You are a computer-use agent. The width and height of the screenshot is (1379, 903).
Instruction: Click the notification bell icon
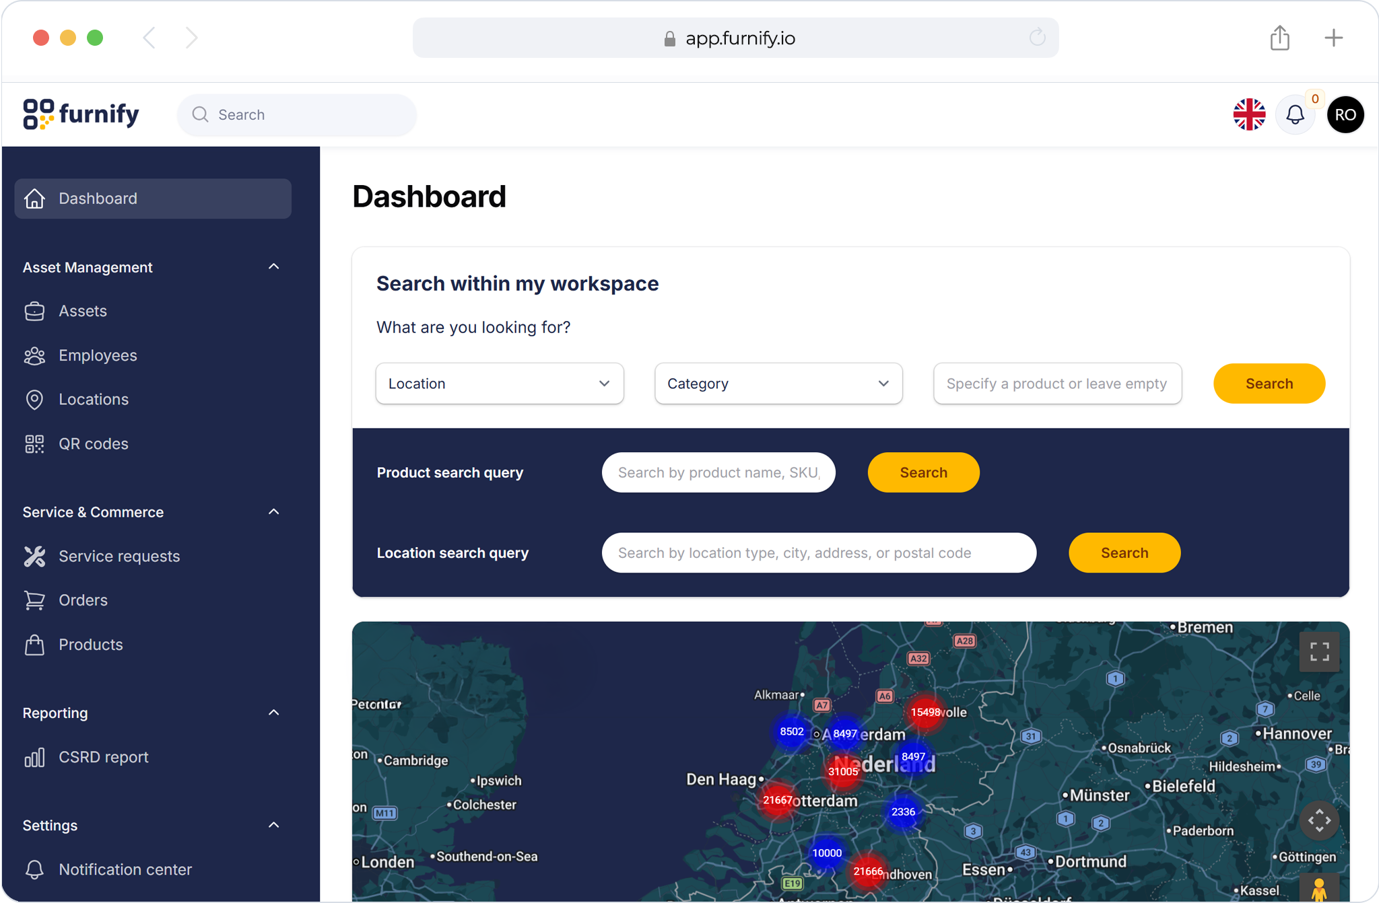pyautogui.click(x=1295, y=114)
